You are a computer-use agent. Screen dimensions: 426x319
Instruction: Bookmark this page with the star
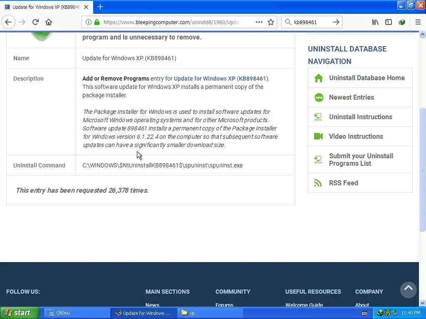[270, 22]
